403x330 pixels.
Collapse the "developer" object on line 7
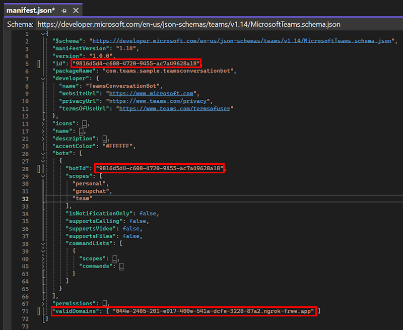tap(43, 79)
